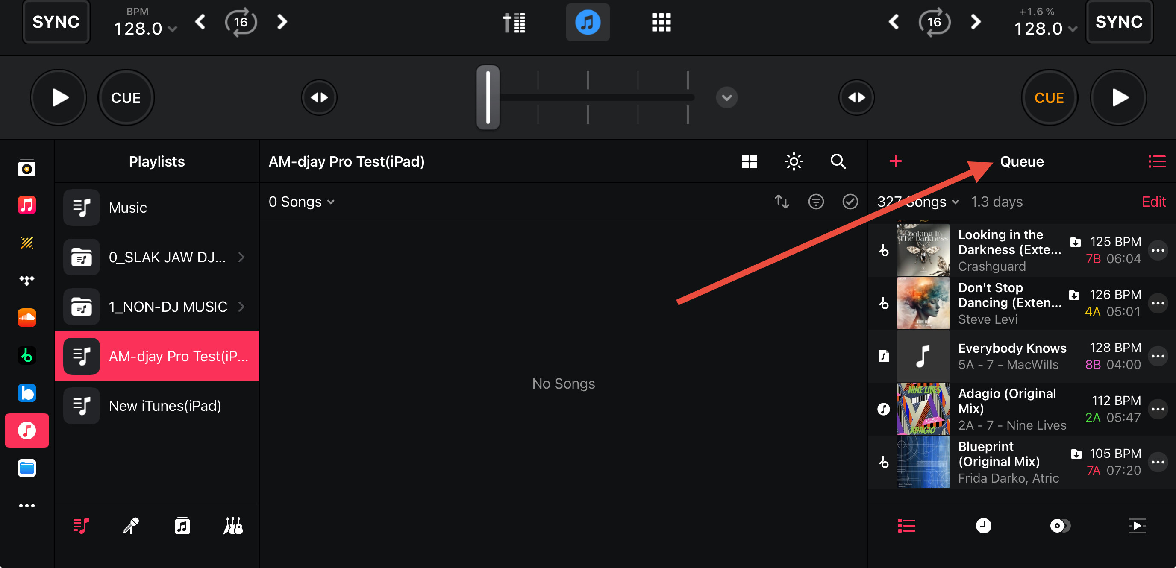The height and width of the screenshot is (568, 1176).
Task: Select the Queue list tab
Action: [x=906, y=526]
